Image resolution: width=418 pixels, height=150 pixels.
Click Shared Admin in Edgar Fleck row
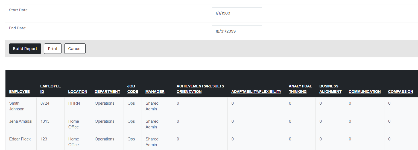(152, 142)
